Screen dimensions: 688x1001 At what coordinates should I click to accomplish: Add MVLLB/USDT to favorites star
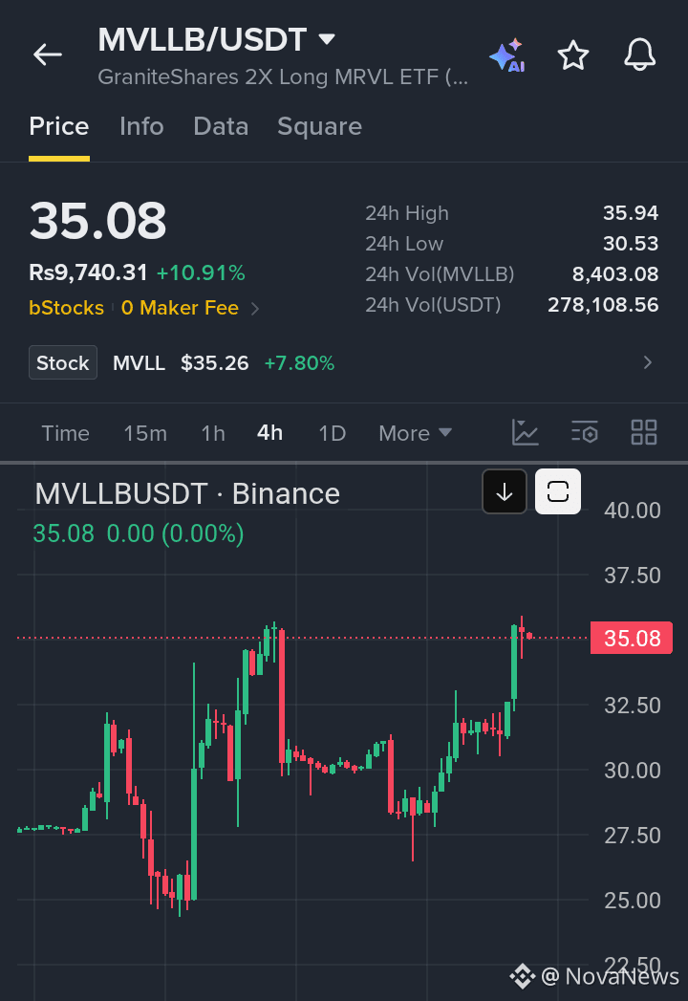coord(573,54)
